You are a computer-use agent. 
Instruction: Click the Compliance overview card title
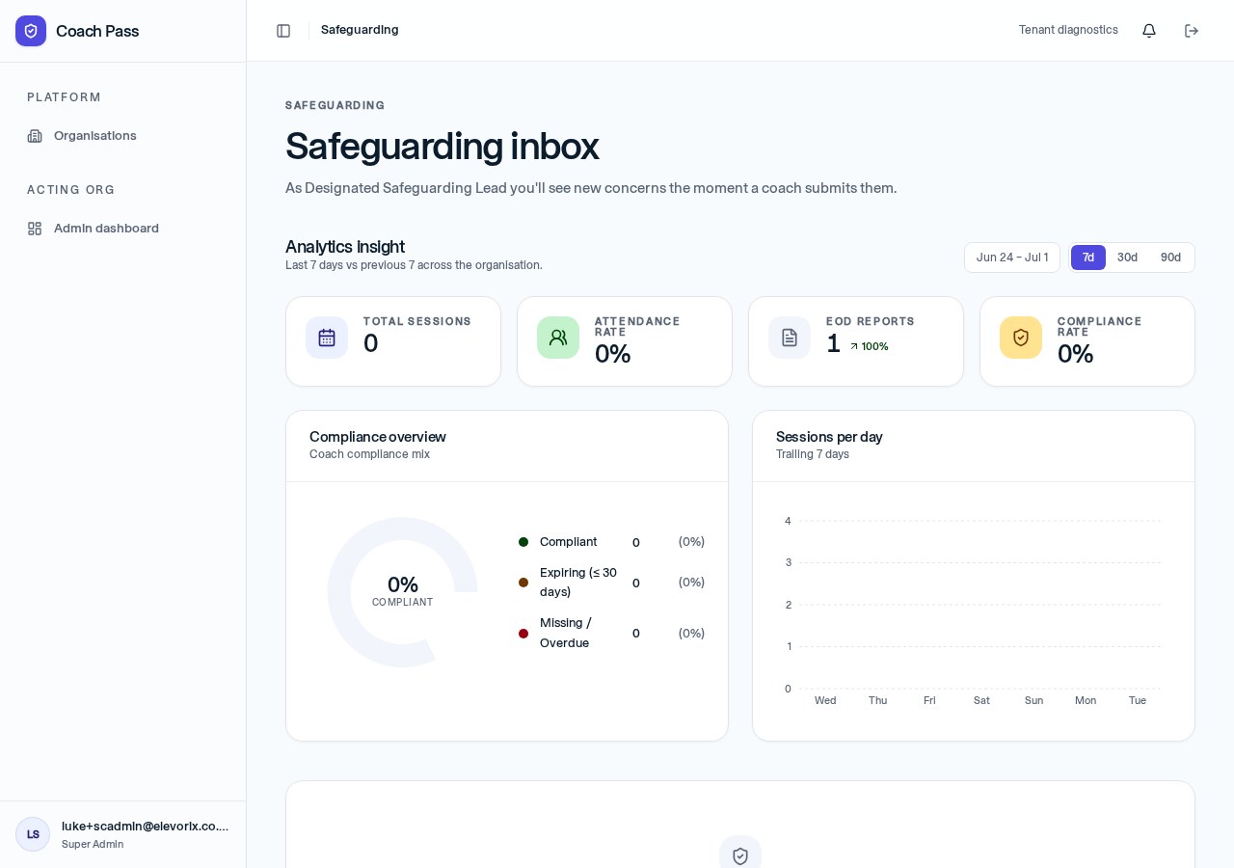pos(378,437)
